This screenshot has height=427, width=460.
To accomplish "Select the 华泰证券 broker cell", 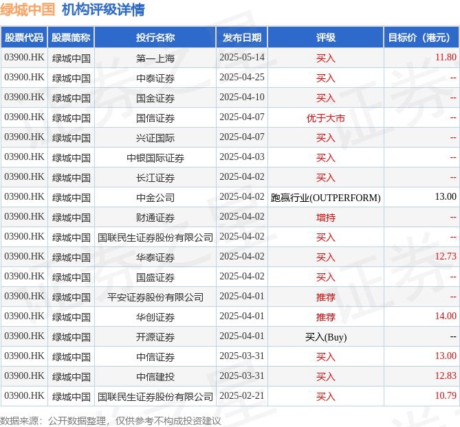I will point(155,257).
